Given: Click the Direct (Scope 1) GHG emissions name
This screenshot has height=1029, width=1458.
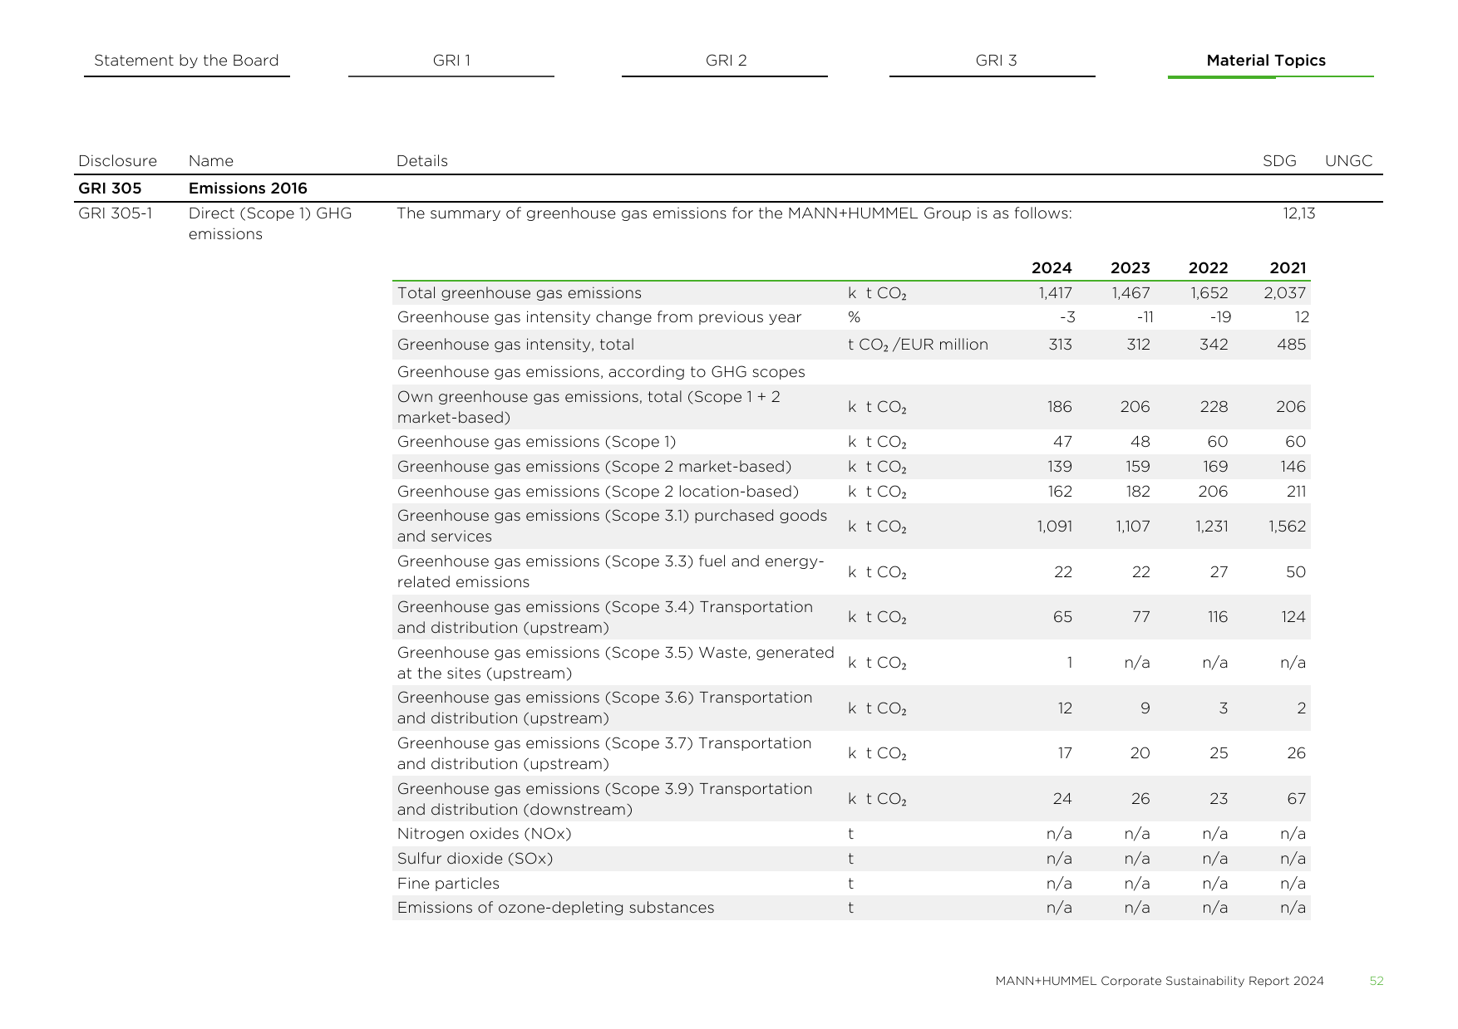Looking at the screenshot, I should (270, 223).
